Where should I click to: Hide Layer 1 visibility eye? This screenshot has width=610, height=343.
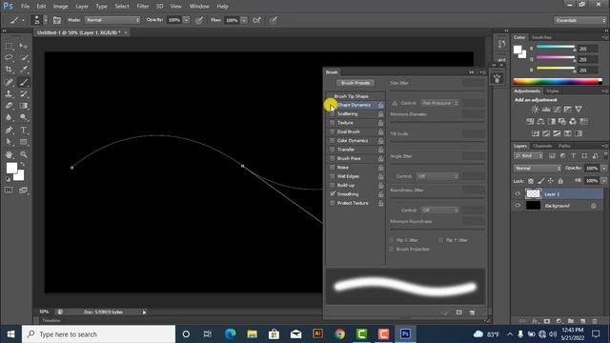click(518, 193)
